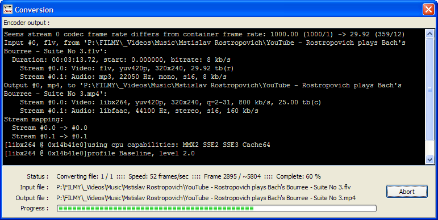Close the Conversion window

click(428, 10)
